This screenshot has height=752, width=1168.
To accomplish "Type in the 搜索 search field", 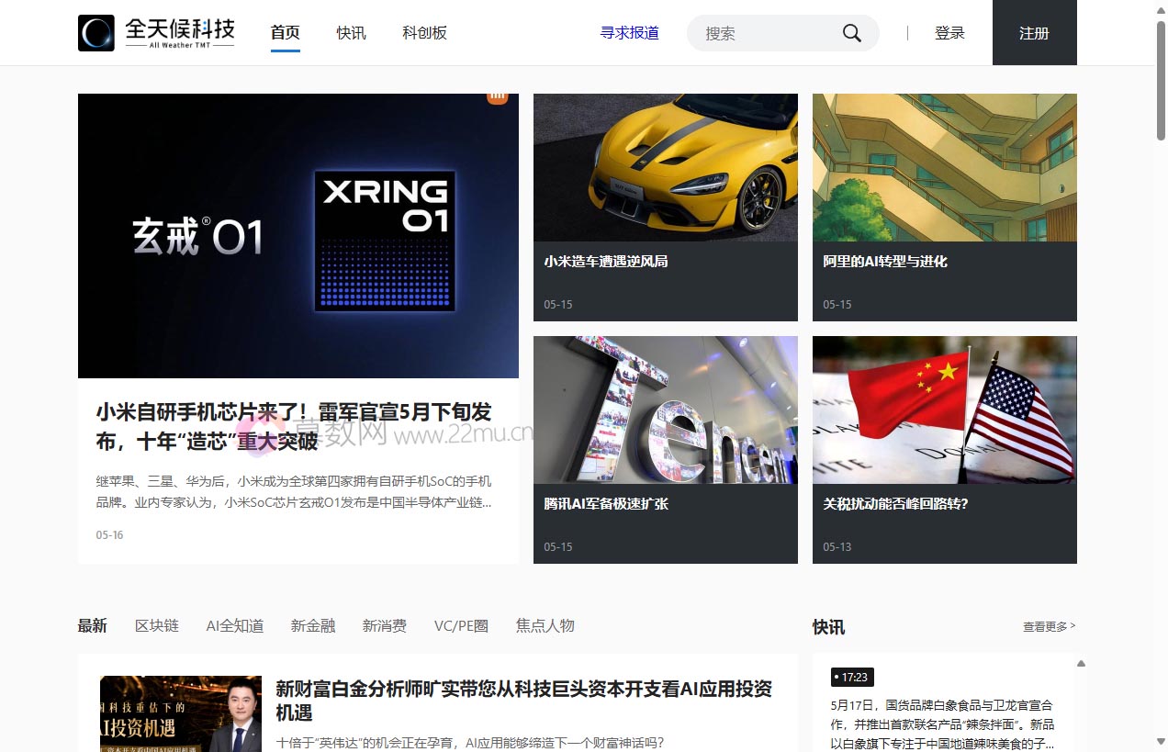I will 767,33.
